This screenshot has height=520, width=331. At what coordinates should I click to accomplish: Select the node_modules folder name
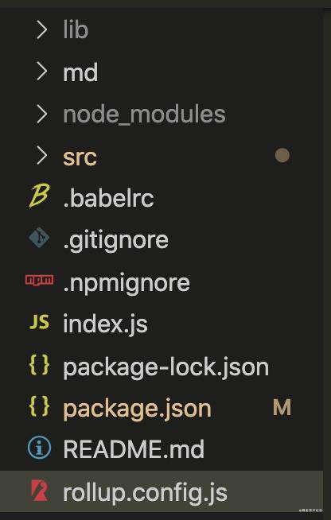tap(145, 114)
